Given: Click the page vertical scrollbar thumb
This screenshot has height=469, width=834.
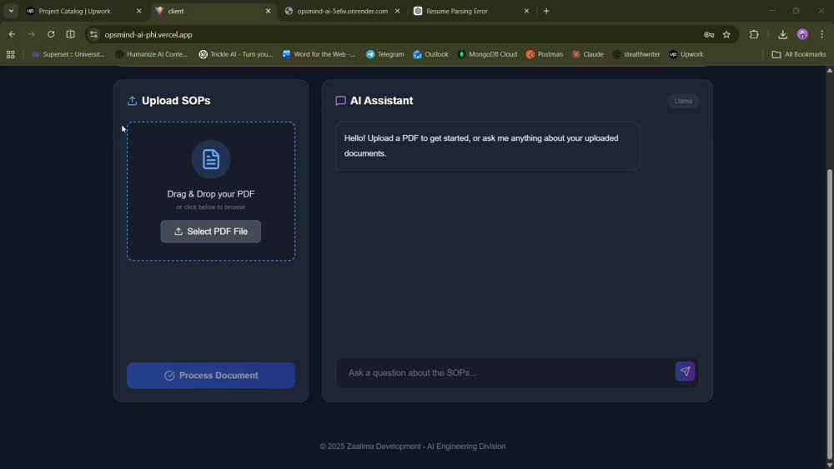Looking at the screenshot, I should click(829, 313).
